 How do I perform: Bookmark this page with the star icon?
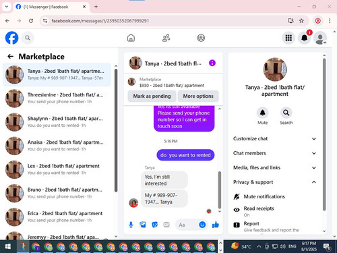[x=301, y=21]
